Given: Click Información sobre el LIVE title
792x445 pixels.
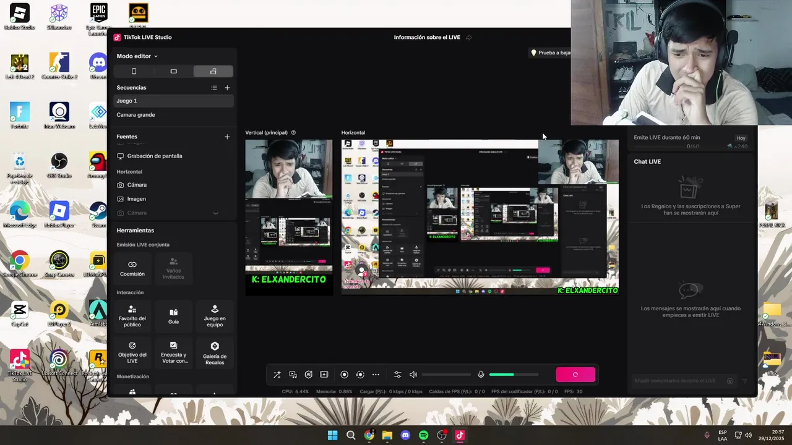Looking at the screenshot, I should point(427,38).
